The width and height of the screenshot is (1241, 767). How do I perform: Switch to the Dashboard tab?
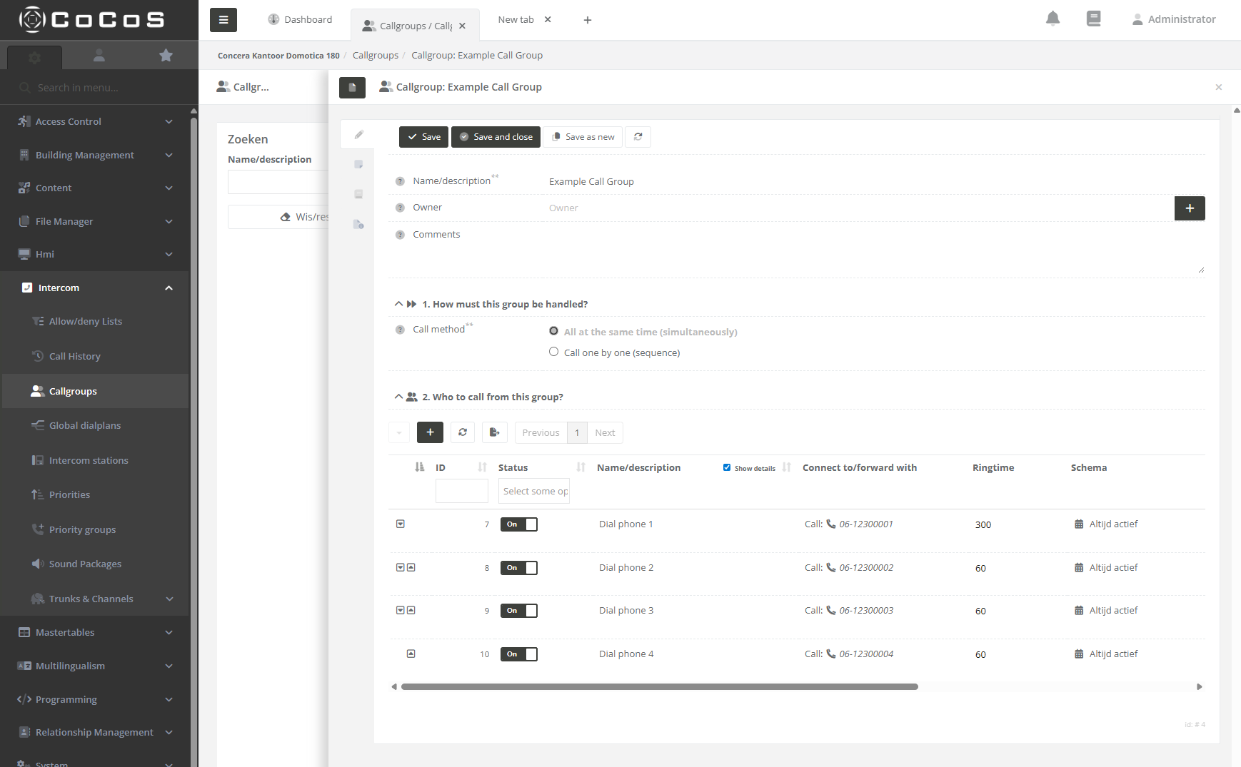301,20
